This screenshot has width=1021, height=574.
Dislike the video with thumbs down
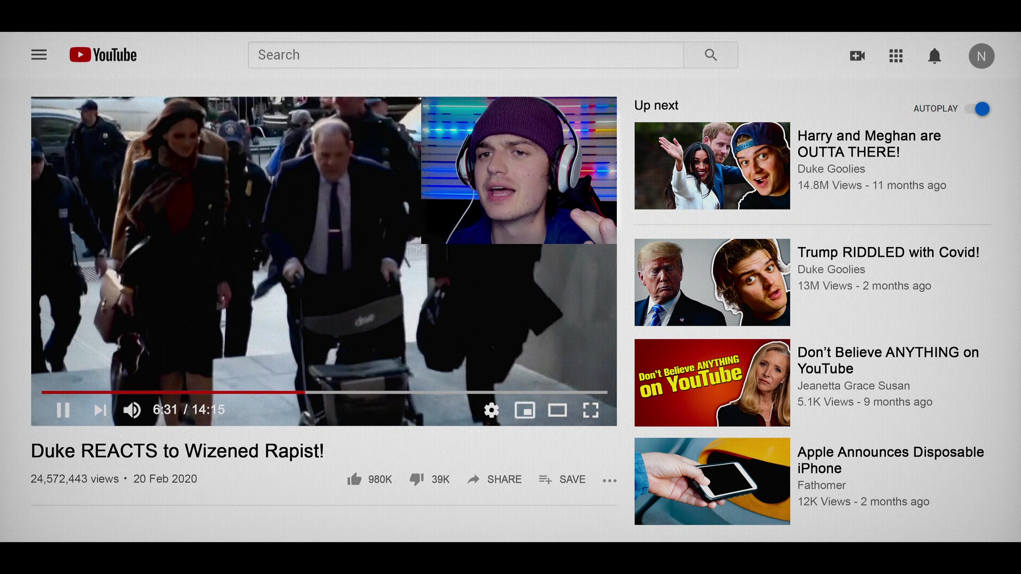[416, 479]
